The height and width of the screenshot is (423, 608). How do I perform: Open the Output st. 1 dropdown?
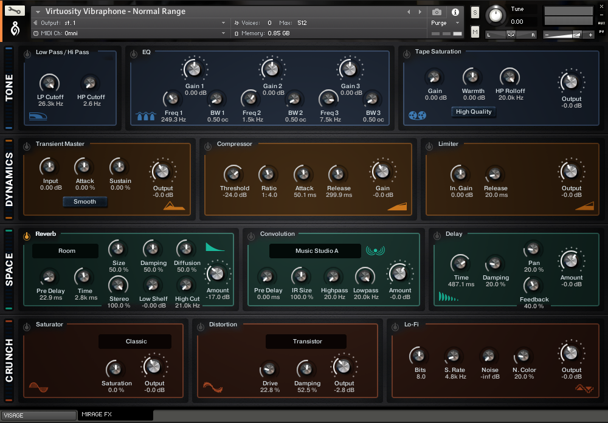223,23
